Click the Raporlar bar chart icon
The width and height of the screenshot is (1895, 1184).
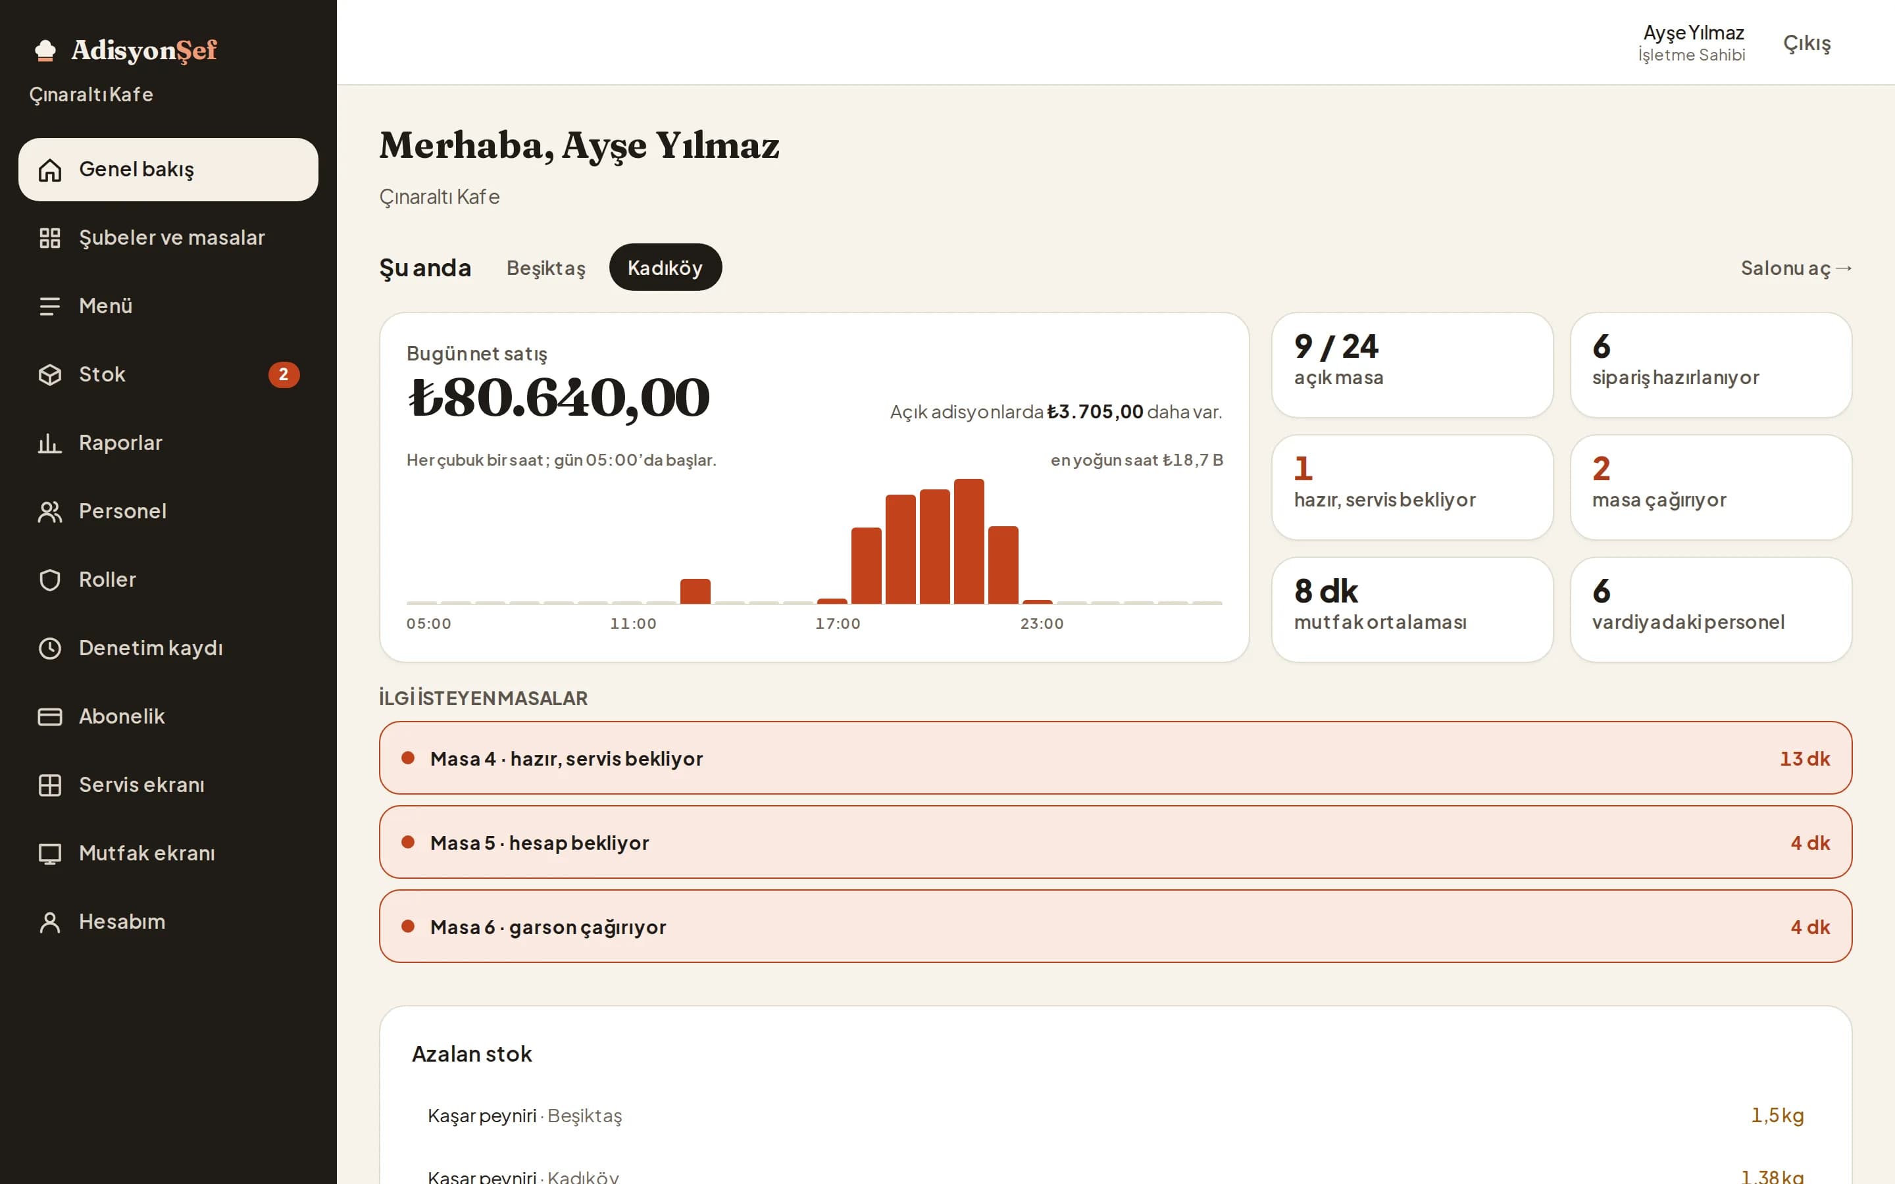50,443
